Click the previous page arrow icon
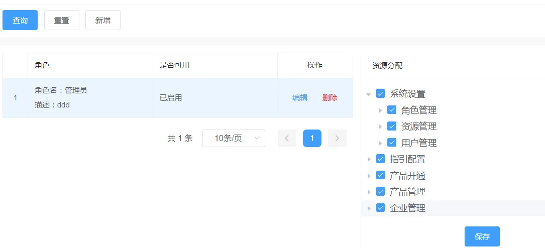Image resolution: width=545 pixels, height=248 pixels. (287, 139)
